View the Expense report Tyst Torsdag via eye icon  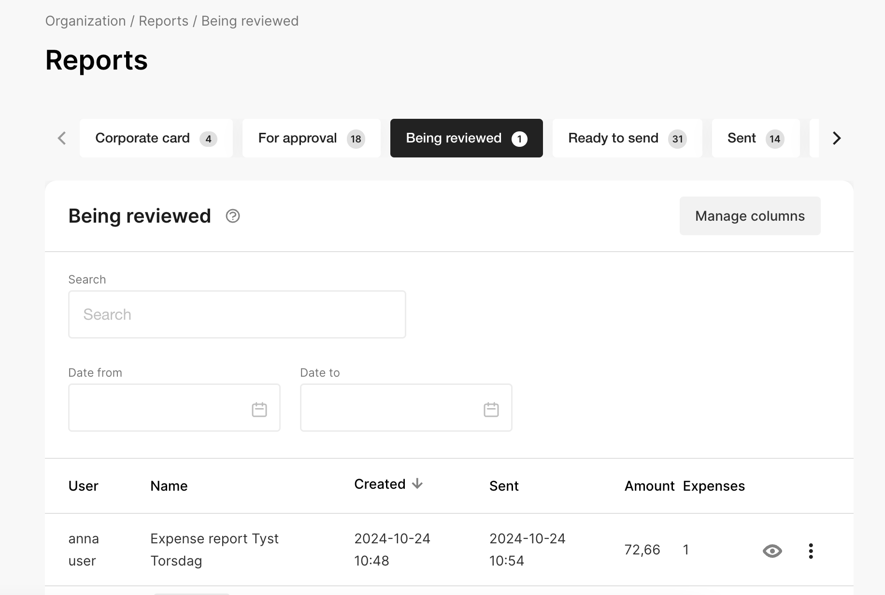click(772, 551)
